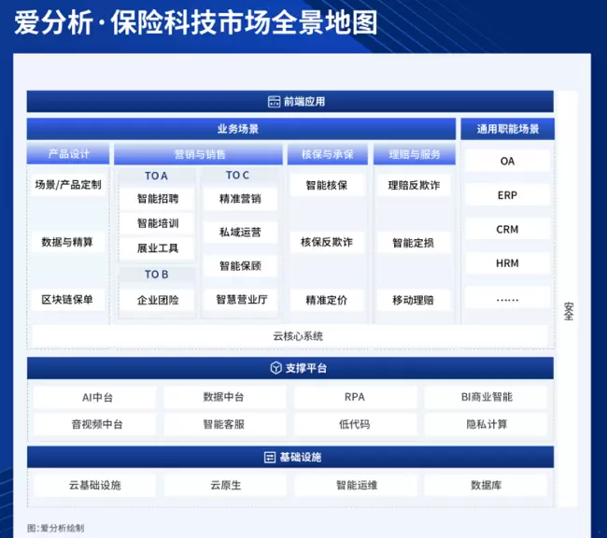Viewport: 607px width, 538px height.
Task: Click the 理赔反欺诈 box
Action: pyautogui.click(x=413, y=186)
